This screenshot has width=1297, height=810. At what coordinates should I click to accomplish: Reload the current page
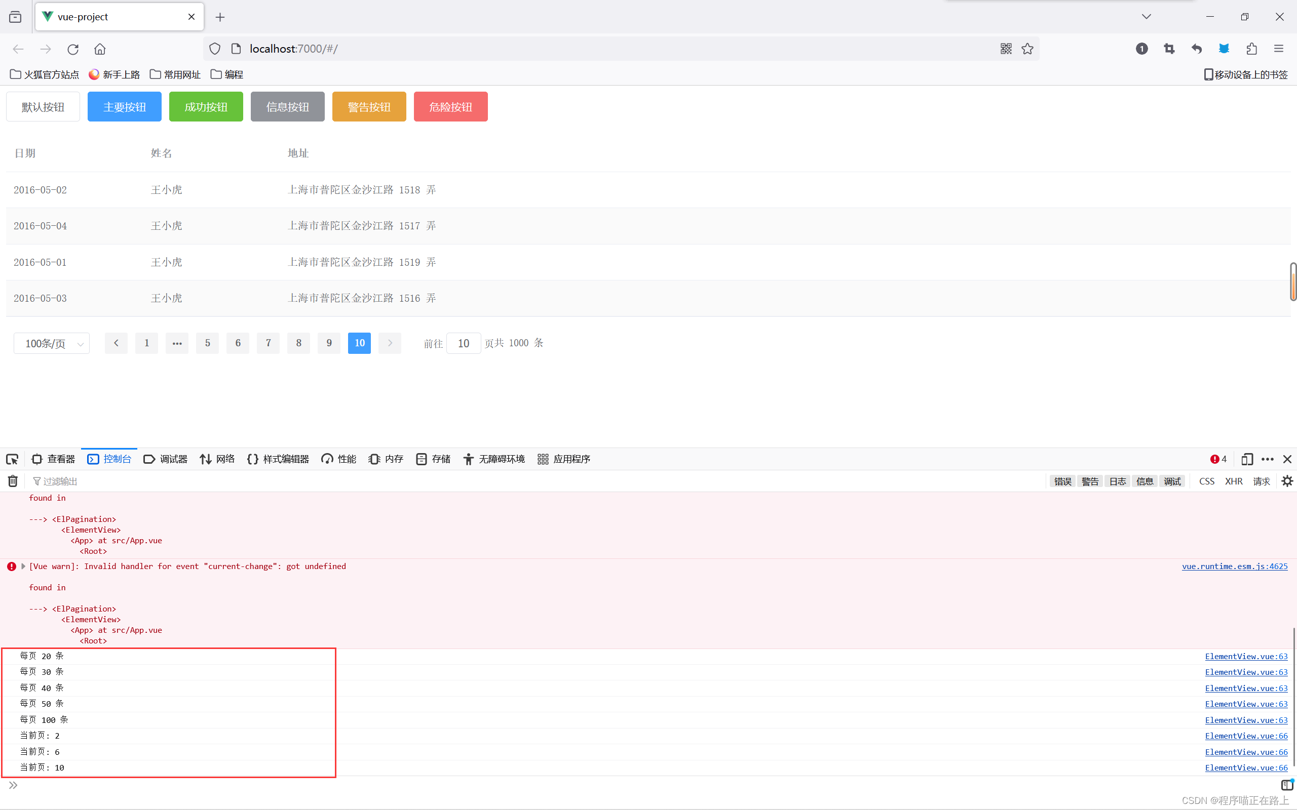(73, 49)
